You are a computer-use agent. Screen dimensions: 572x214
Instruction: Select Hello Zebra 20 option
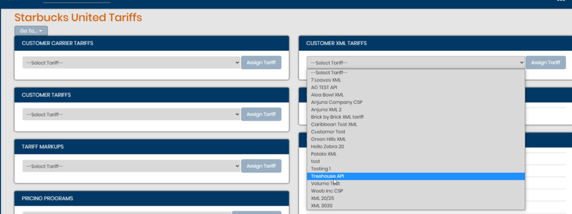416,147
